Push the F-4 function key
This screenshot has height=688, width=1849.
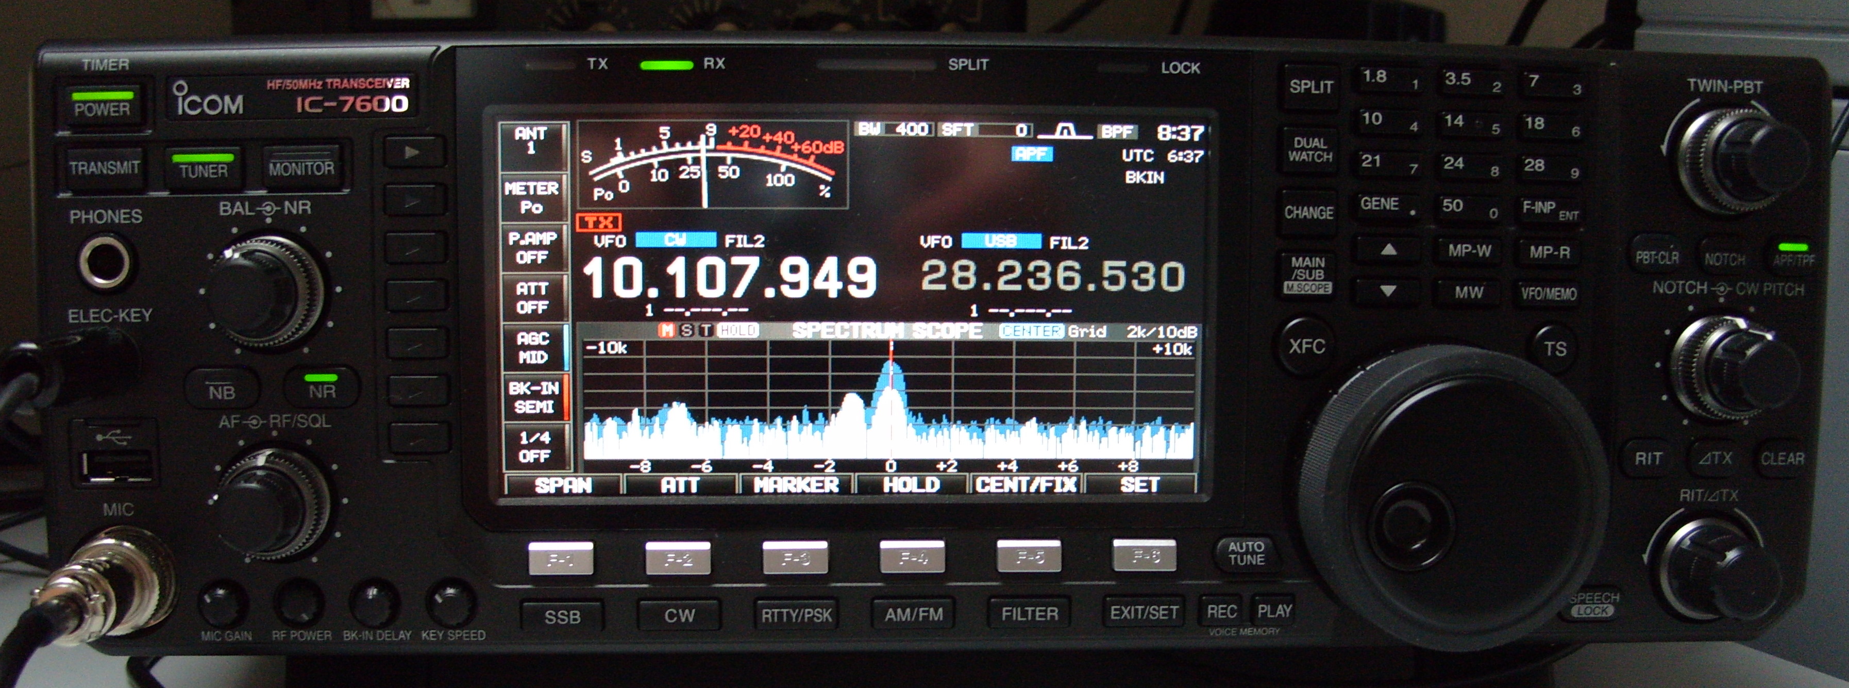click(x=912, y=557)
